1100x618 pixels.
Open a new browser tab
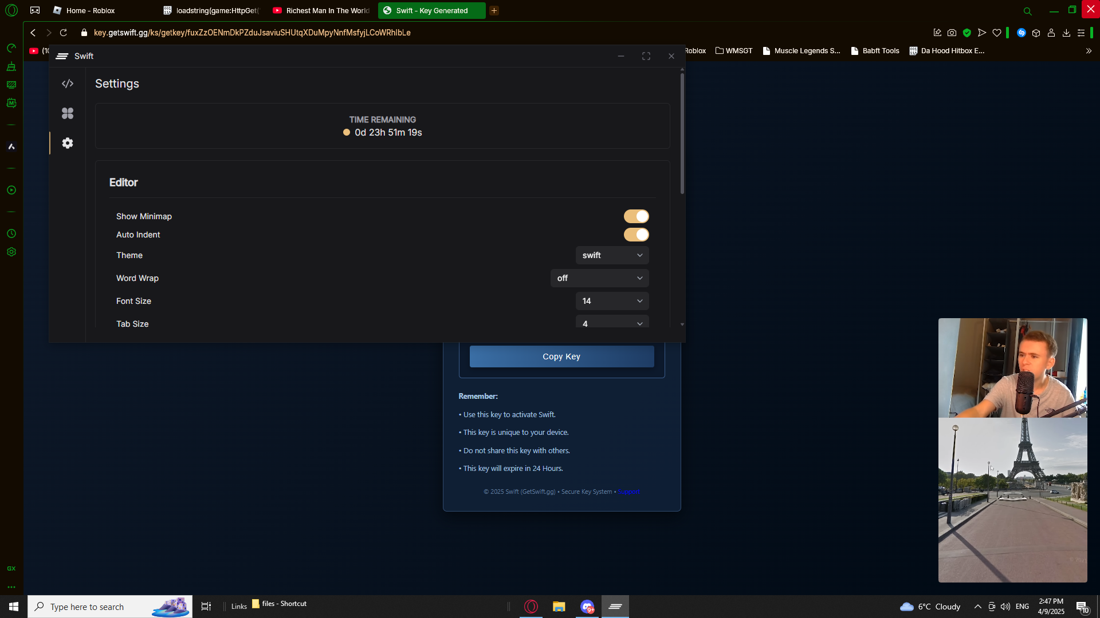click(494, 10)
